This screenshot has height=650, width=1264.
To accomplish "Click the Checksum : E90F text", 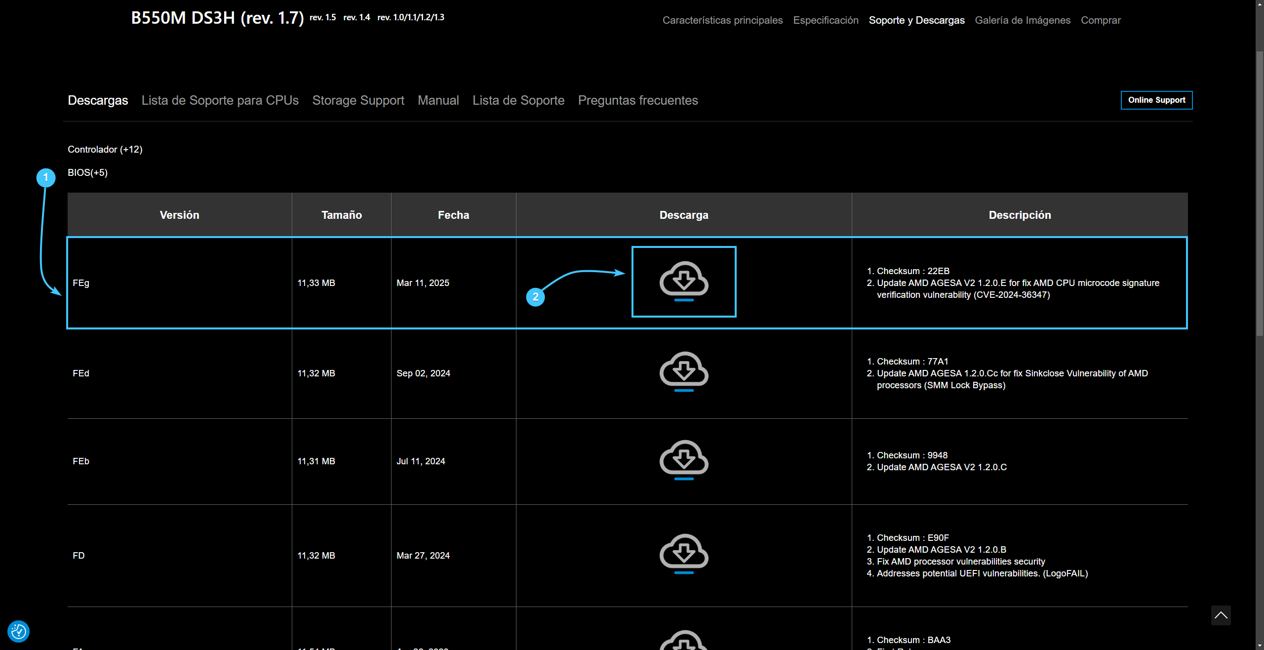I will pos(913,538).
